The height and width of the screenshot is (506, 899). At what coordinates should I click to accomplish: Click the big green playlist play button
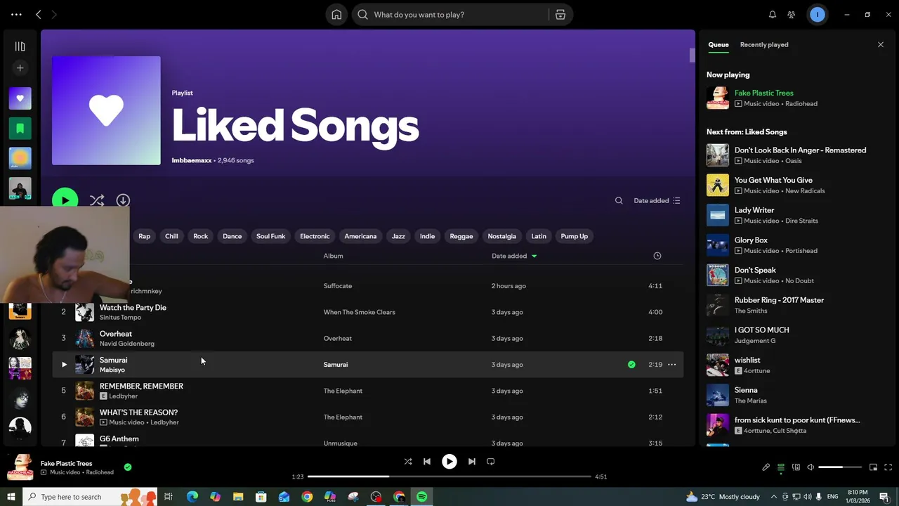tap(65, 200)
